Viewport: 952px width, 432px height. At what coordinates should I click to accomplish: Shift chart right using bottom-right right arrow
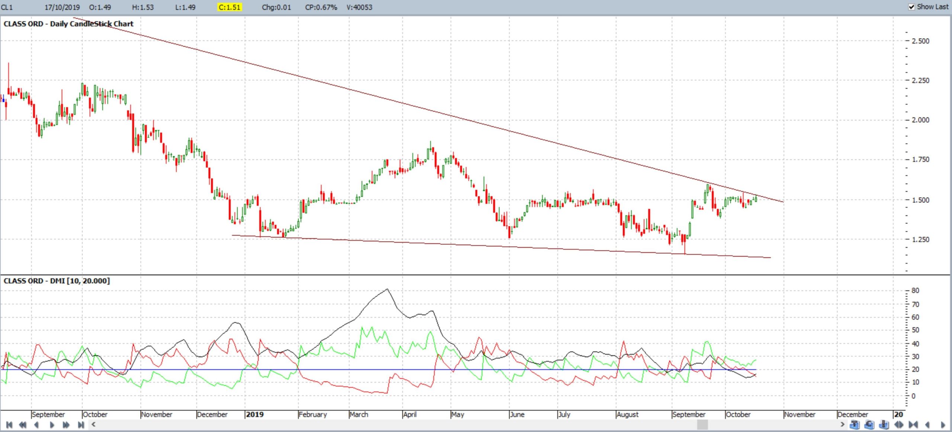(x=943, y=425)
